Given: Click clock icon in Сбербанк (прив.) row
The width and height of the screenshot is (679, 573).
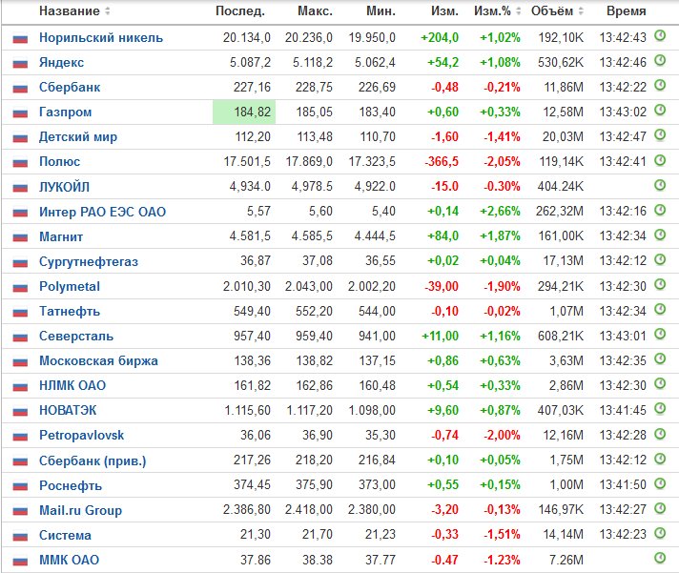Looking at the screenshot, I should click(x=660, y=459).
